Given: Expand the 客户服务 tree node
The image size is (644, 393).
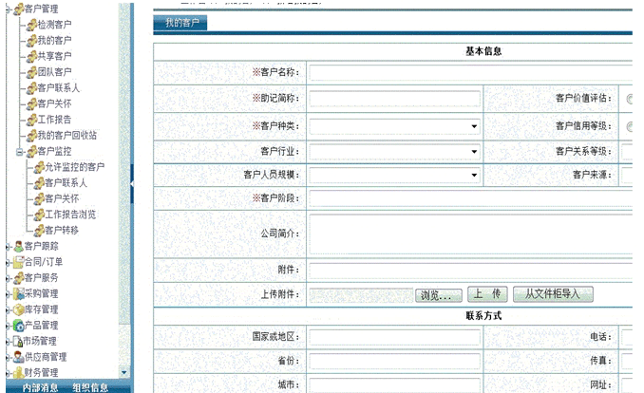Looking at the screenshot, I should (8, 278).
